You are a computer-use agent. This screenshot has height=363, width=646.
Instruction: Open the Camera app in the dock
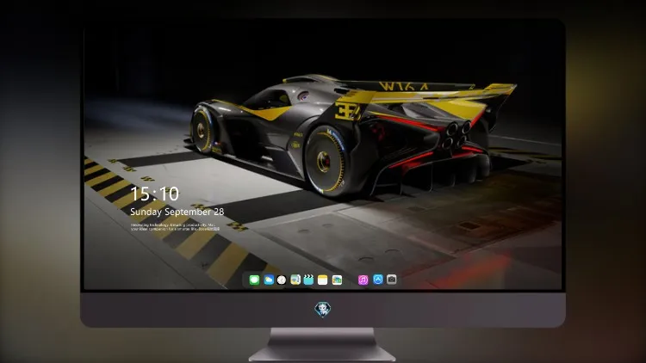[x=392, y=280]
